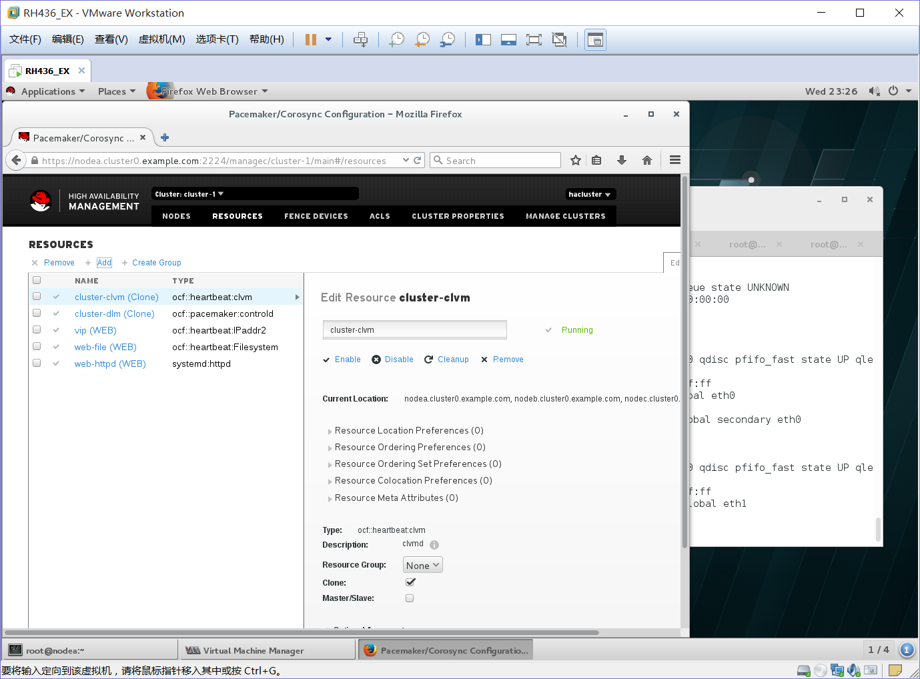Screen dimensions: 920x679
Task: Check the cluster-clvm (Clone) row checkbox
Action: point(37,296)
